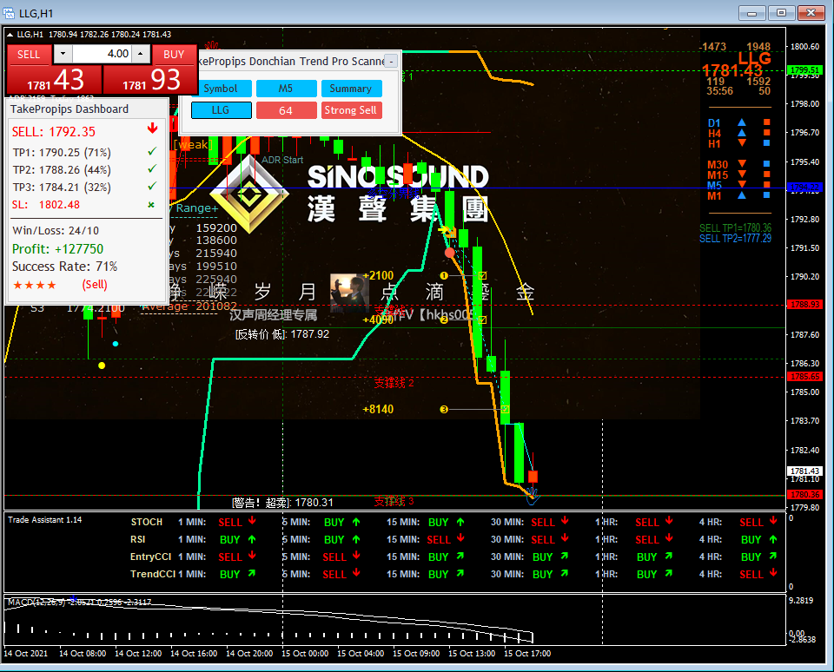The image size is (834, 672).
Task: Click the yellow marker circle numbered 3
Action: (x=444, y=410)
